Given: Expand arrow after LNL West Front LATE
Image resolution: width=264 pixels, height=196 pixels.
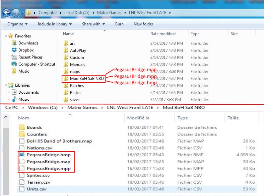Looking at the screenshot, I should pyautogui.click(x=170, y=13).
